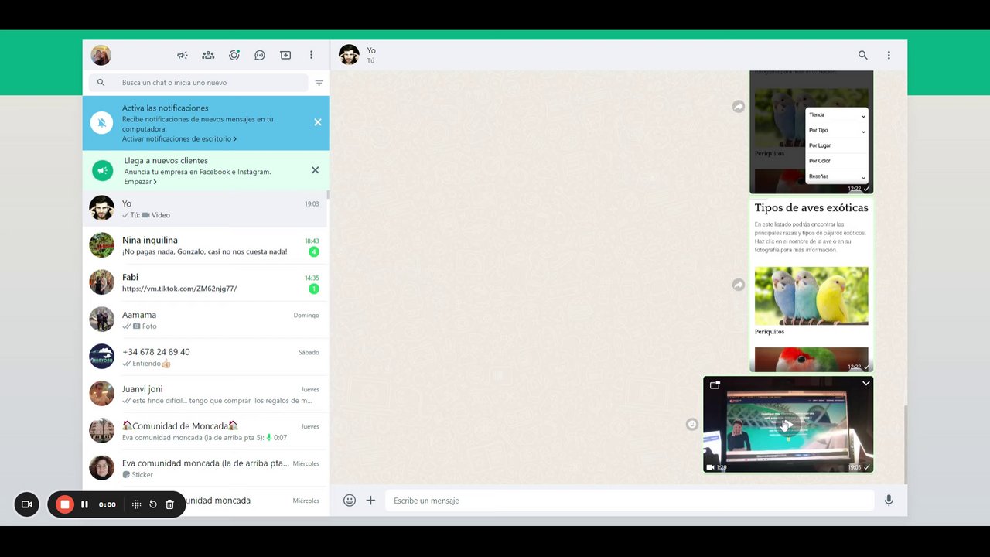Restart the recording with the circular arrow icon

153,504
